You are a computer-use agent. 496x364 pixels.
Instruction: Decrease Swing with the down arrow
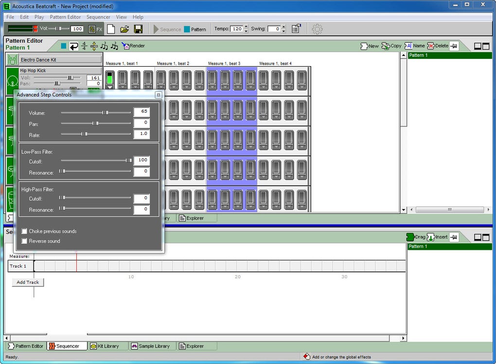click(283, 31)
